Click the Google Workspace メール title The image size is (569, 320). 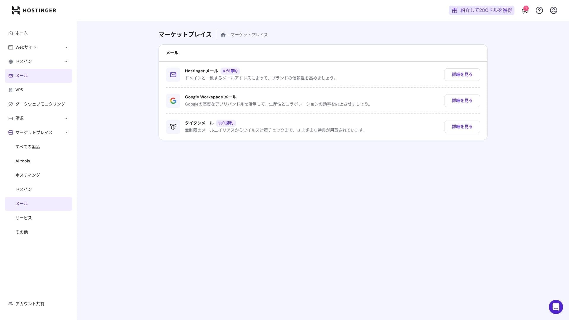coord(210,97)
